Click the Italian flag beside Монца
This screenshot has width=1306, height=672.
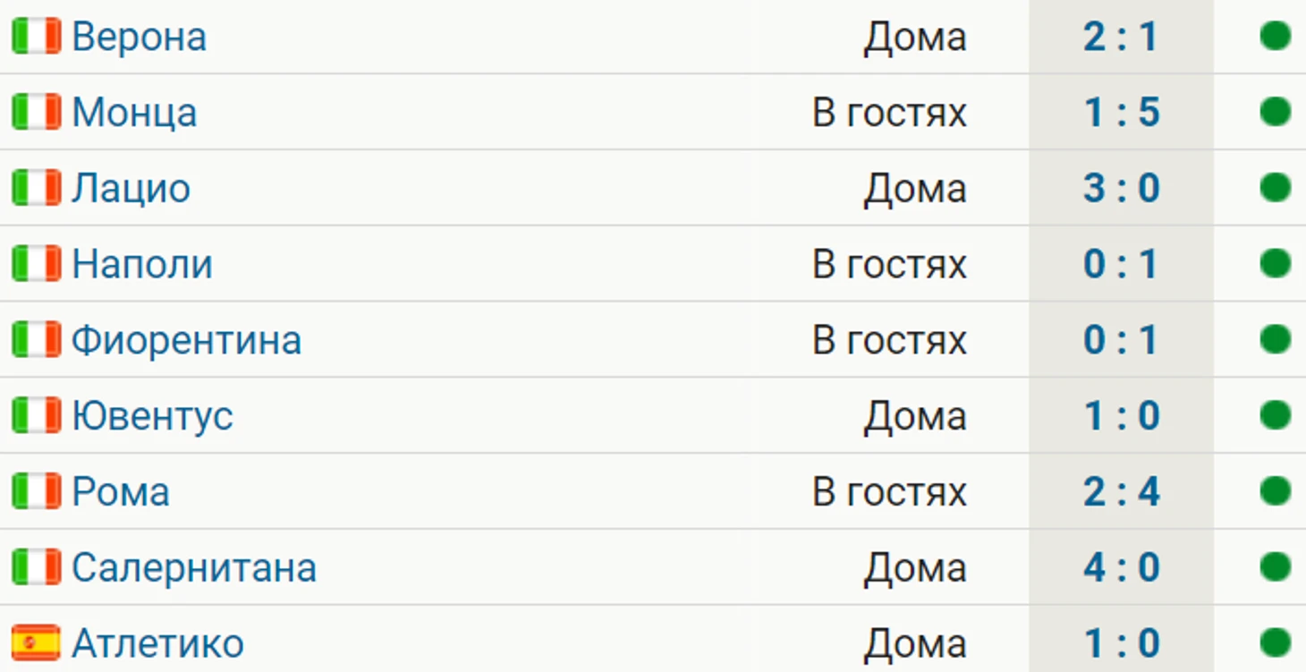tap(36, 112)
